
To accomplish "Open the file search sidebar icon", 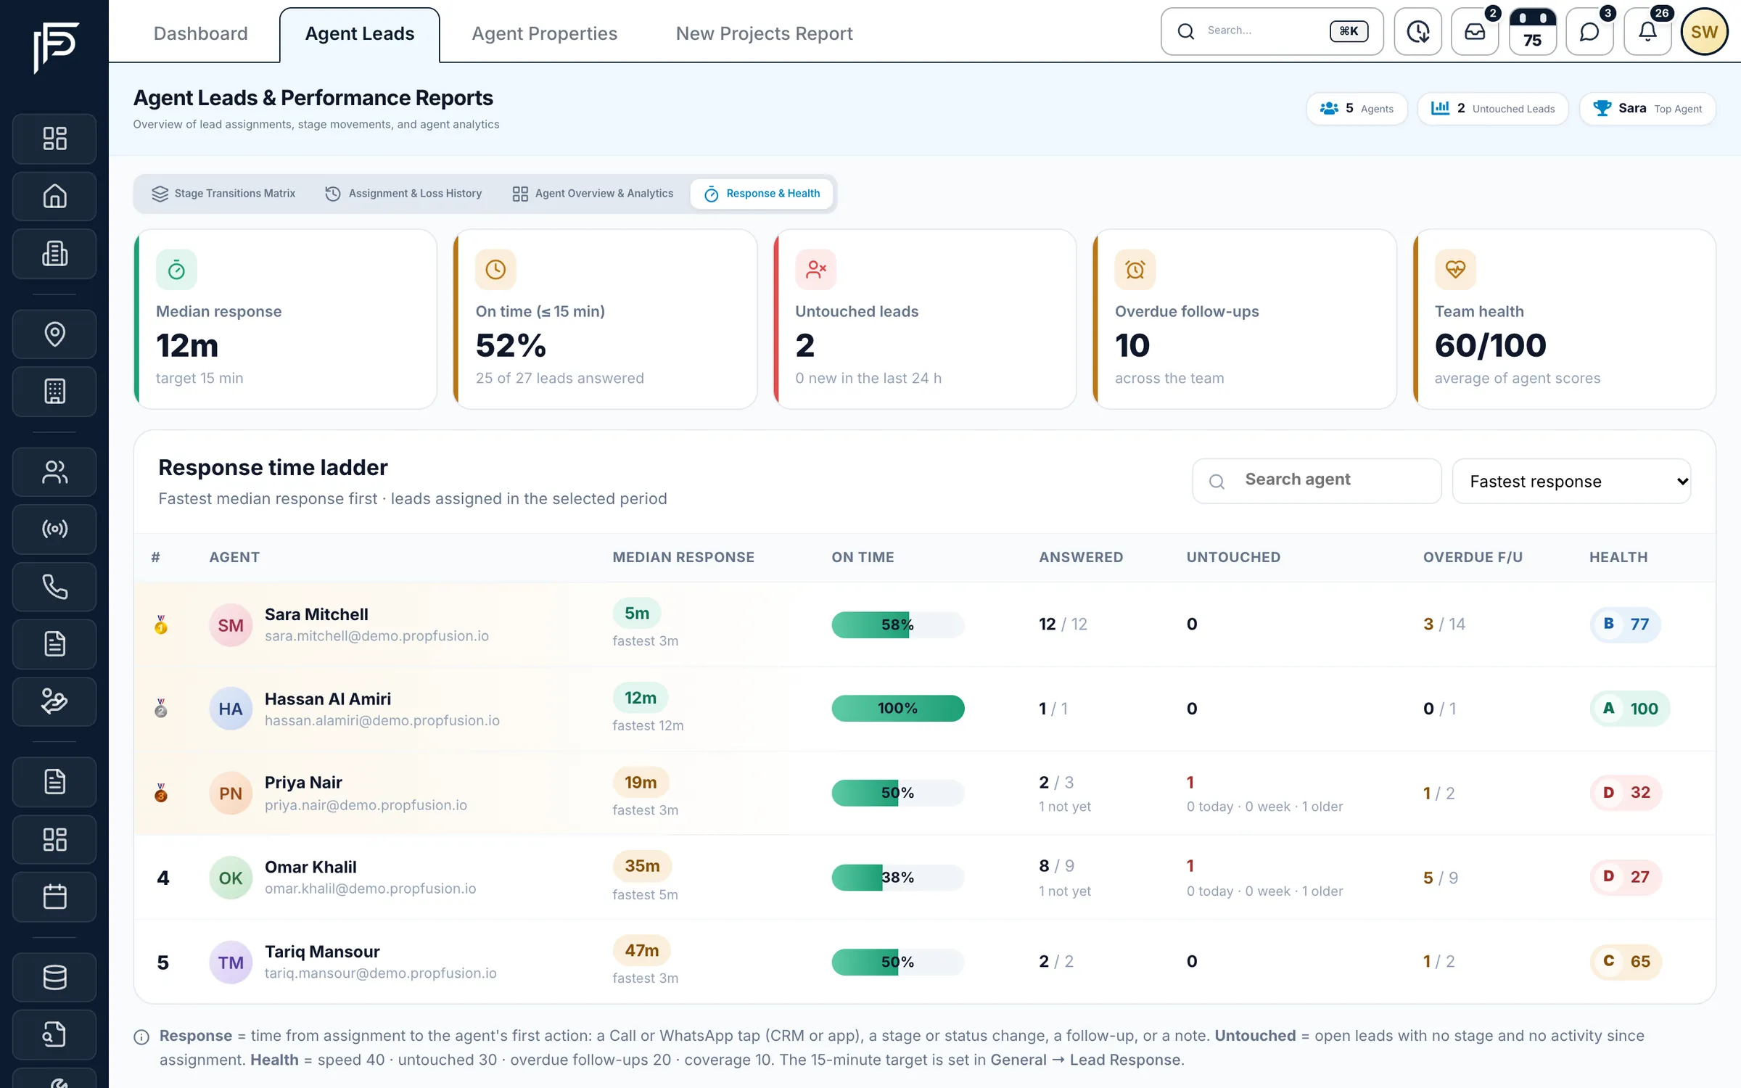I will tap(54, 1034).
